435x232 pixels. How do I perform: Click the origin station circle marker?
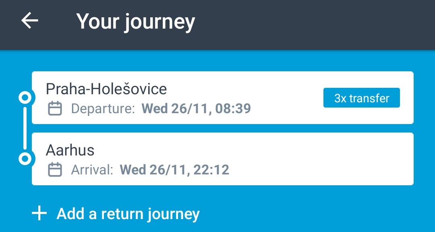click(25, 97)
